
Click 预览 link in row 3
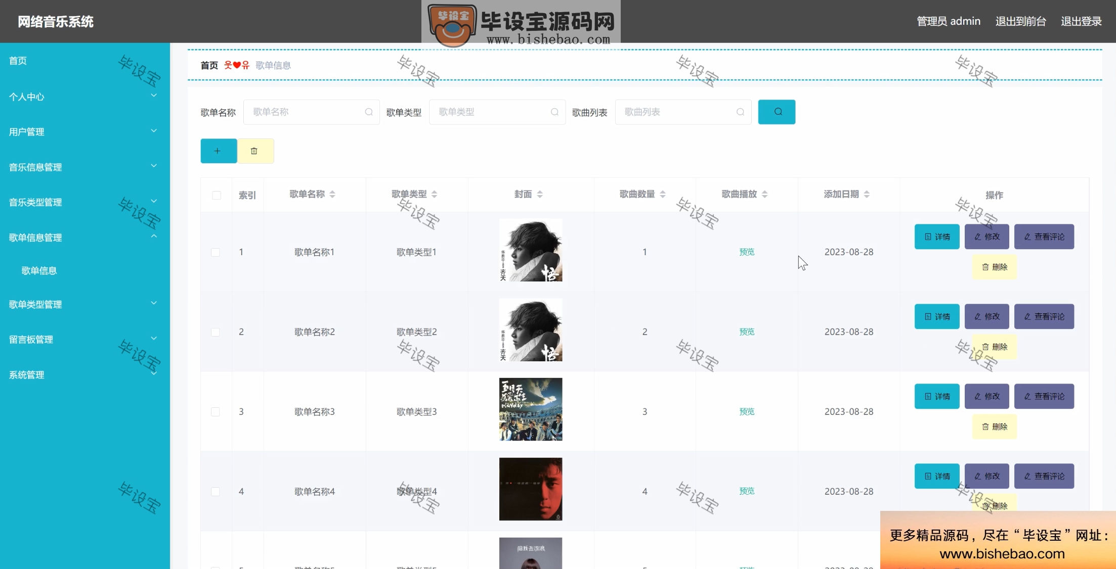pyautogui.click(x=747, y=411)
